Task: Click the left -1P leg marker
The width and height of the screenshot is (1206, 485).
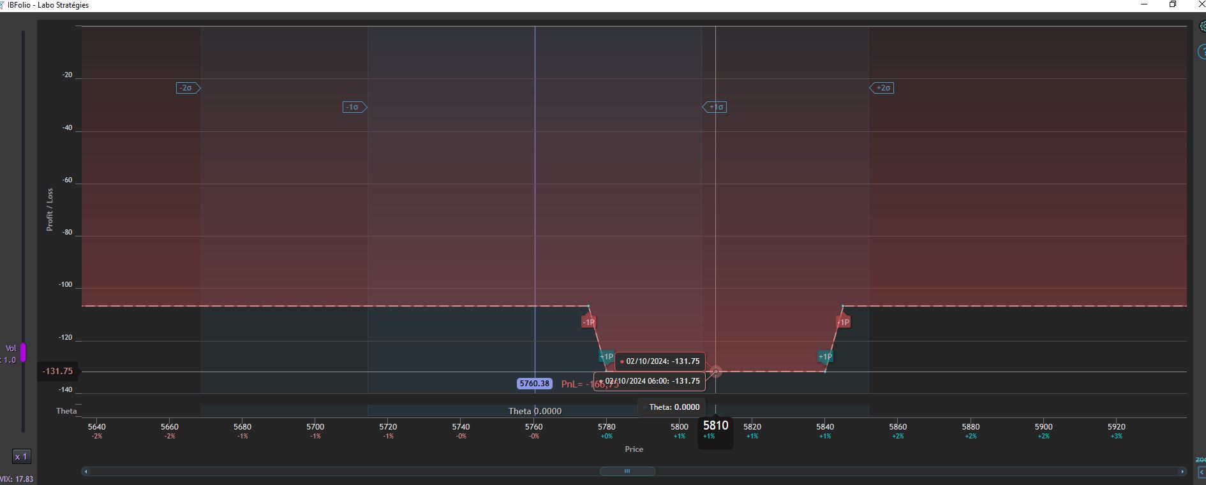Action: tap(588, 322)
